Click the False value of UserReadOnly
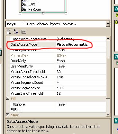The height and width of the screenshot is (134, 118). (61, 66)
